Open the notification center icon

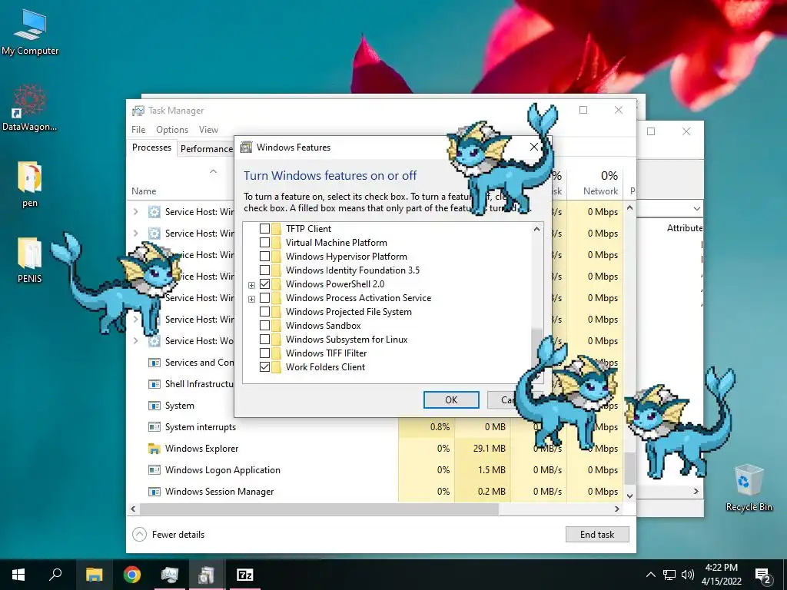coord(763,575)
